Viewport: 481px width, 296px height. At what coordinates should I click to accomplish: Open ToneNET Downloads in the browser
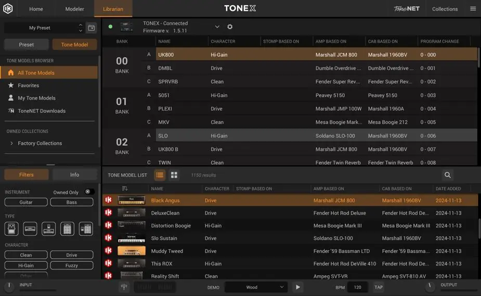pyautogui.click(x=42, y=111)
